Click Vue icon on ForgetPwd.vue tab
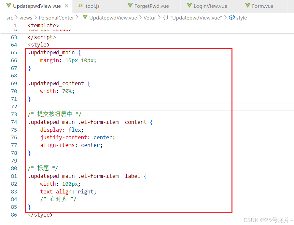 130,6
